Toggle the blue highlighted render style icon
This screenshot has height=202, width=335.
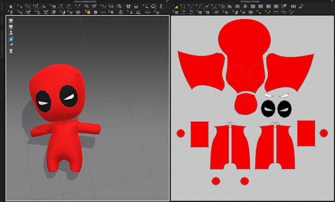pyautogui.click(x=11, y=39)
